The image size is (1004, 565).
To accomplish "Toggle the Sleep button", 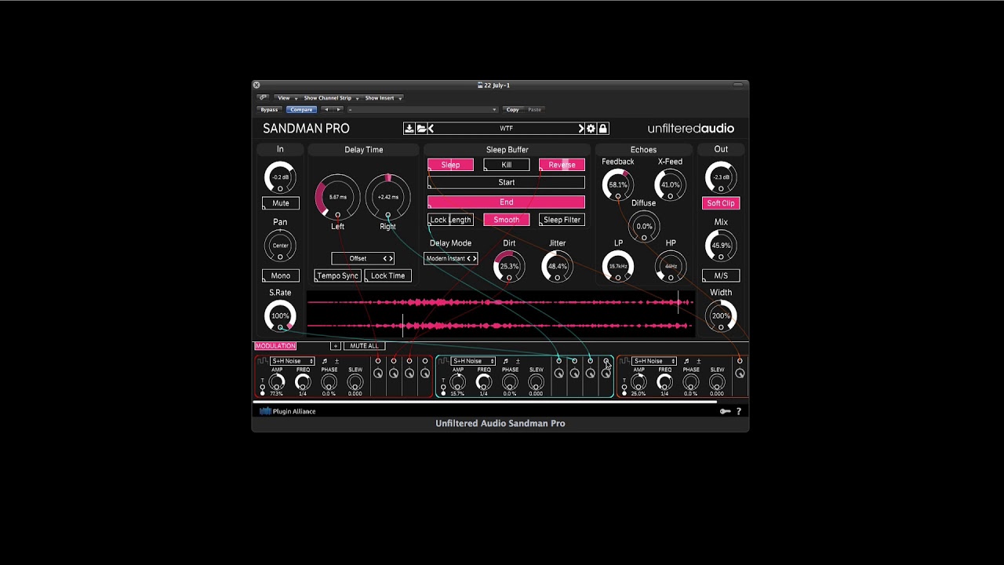I will 450,165.
